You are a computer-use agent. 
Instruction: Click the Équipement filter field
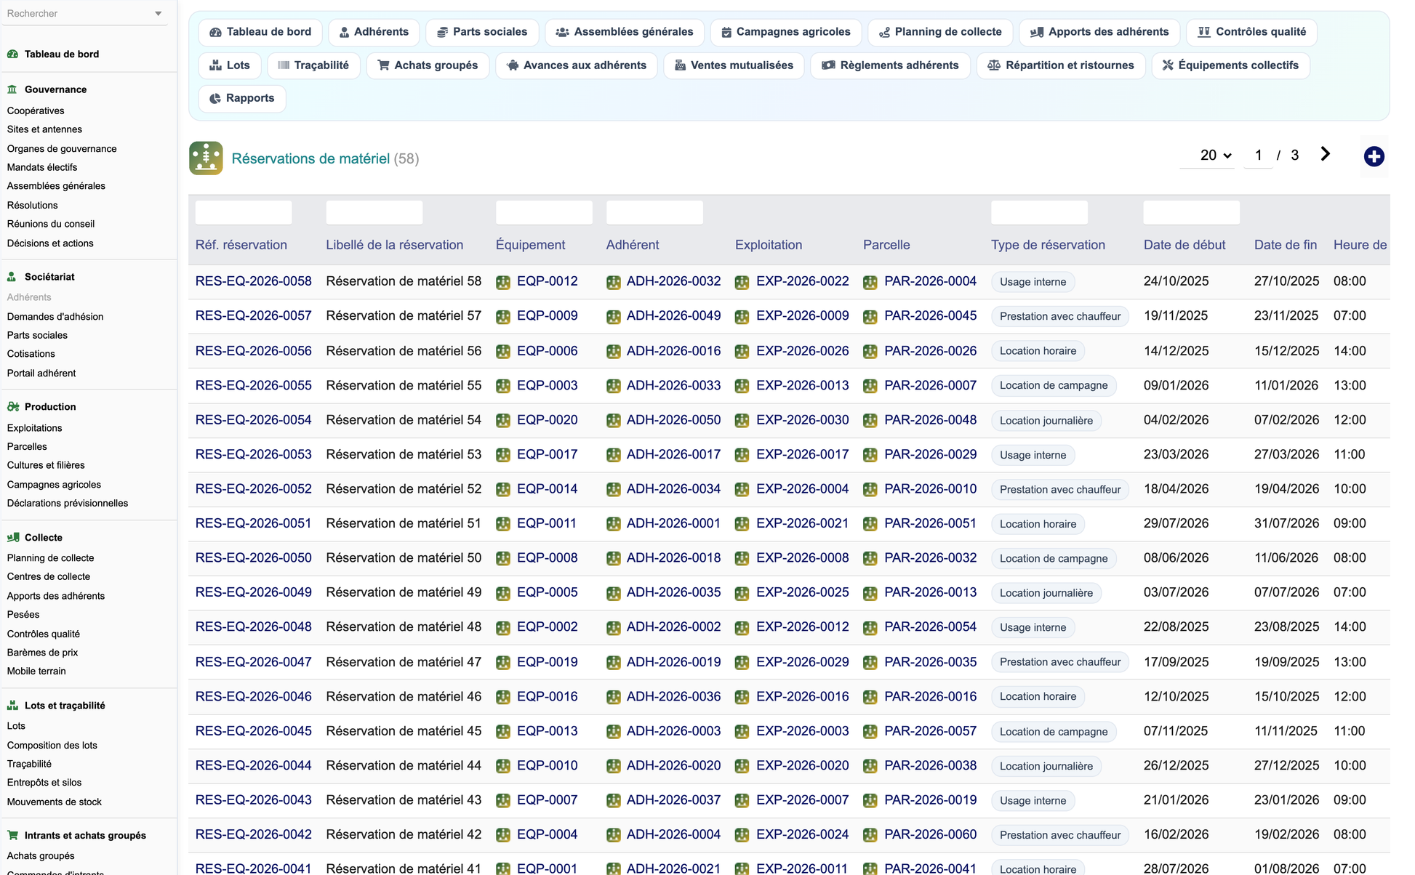pos(544,213)
